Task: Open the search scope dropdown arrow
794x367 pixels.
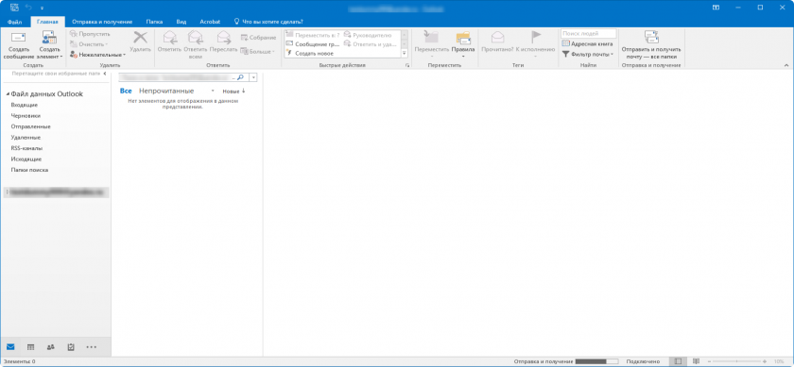Action: tap(252, 78)
